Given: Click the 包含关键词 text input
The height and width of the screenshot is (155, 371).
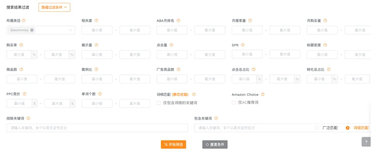Looking at the screenshot, I should tap(253, 128).
